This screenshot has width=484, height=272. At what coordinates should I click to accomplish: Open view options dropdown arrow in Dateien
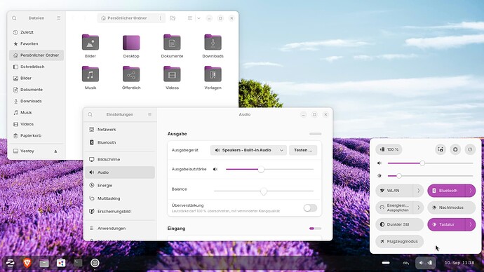199,18
